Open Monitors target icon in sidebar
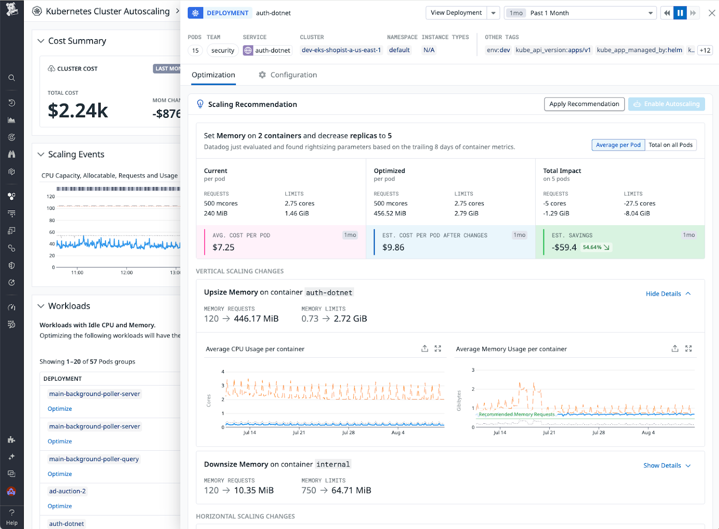The width and height of the screenshot is (719, 529). (12, 137)
